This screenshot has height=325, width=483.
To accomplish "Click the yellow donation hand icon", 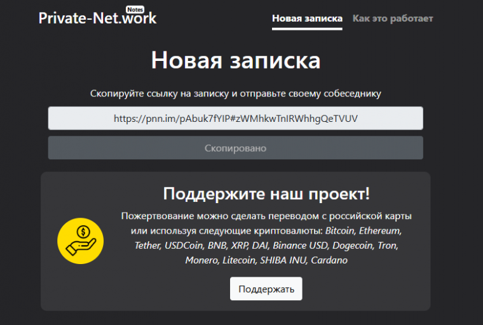I will pyautogui.click(x=81, y=241).
